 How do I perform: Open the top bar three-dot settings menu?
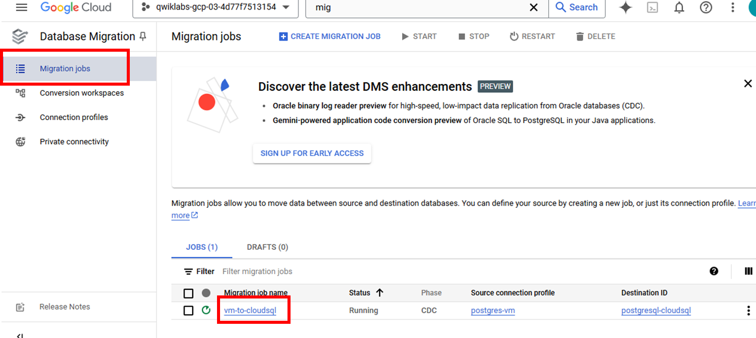point(733,8)
